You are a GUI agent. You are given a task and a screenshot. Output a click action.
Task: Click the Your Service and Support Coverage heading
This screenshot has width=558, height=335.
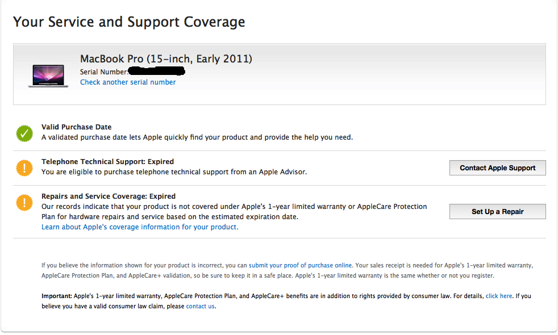[x=129, y=22]
